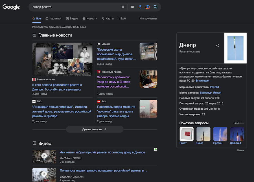
Task: Play the 2:53 YouTube video thumbnail
Action: pyautogui.click(x=44, y=156)
